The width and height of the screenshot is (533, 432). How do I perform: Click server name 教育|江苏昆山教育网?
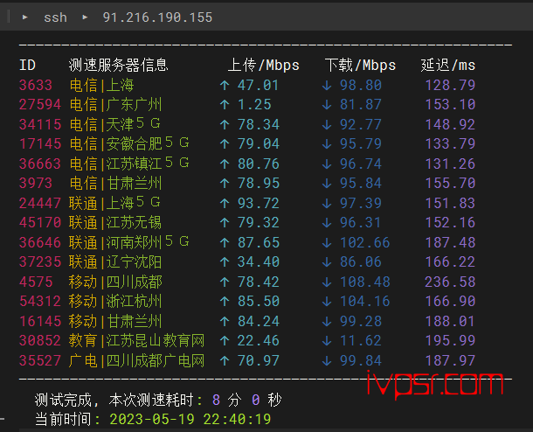point(136,341)
